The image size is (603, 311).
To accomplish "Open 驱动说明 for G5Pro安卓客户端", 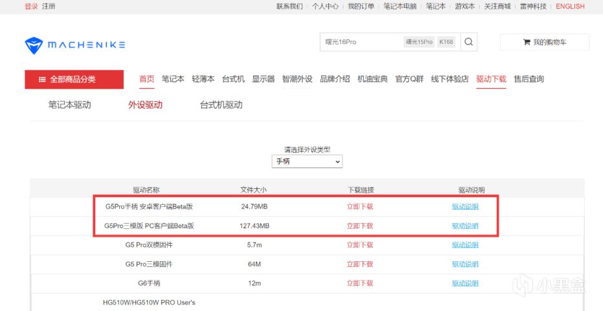I will tap(465, 206).
